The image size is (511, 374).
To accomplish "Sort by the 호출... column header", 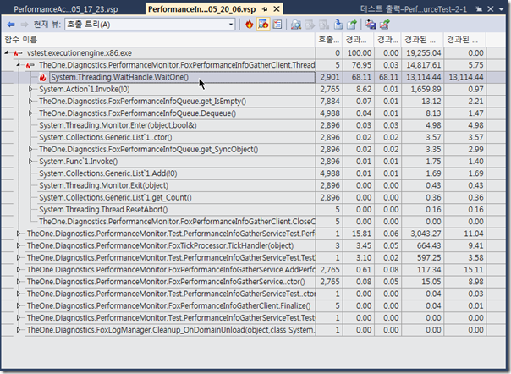I will [329, 40].
